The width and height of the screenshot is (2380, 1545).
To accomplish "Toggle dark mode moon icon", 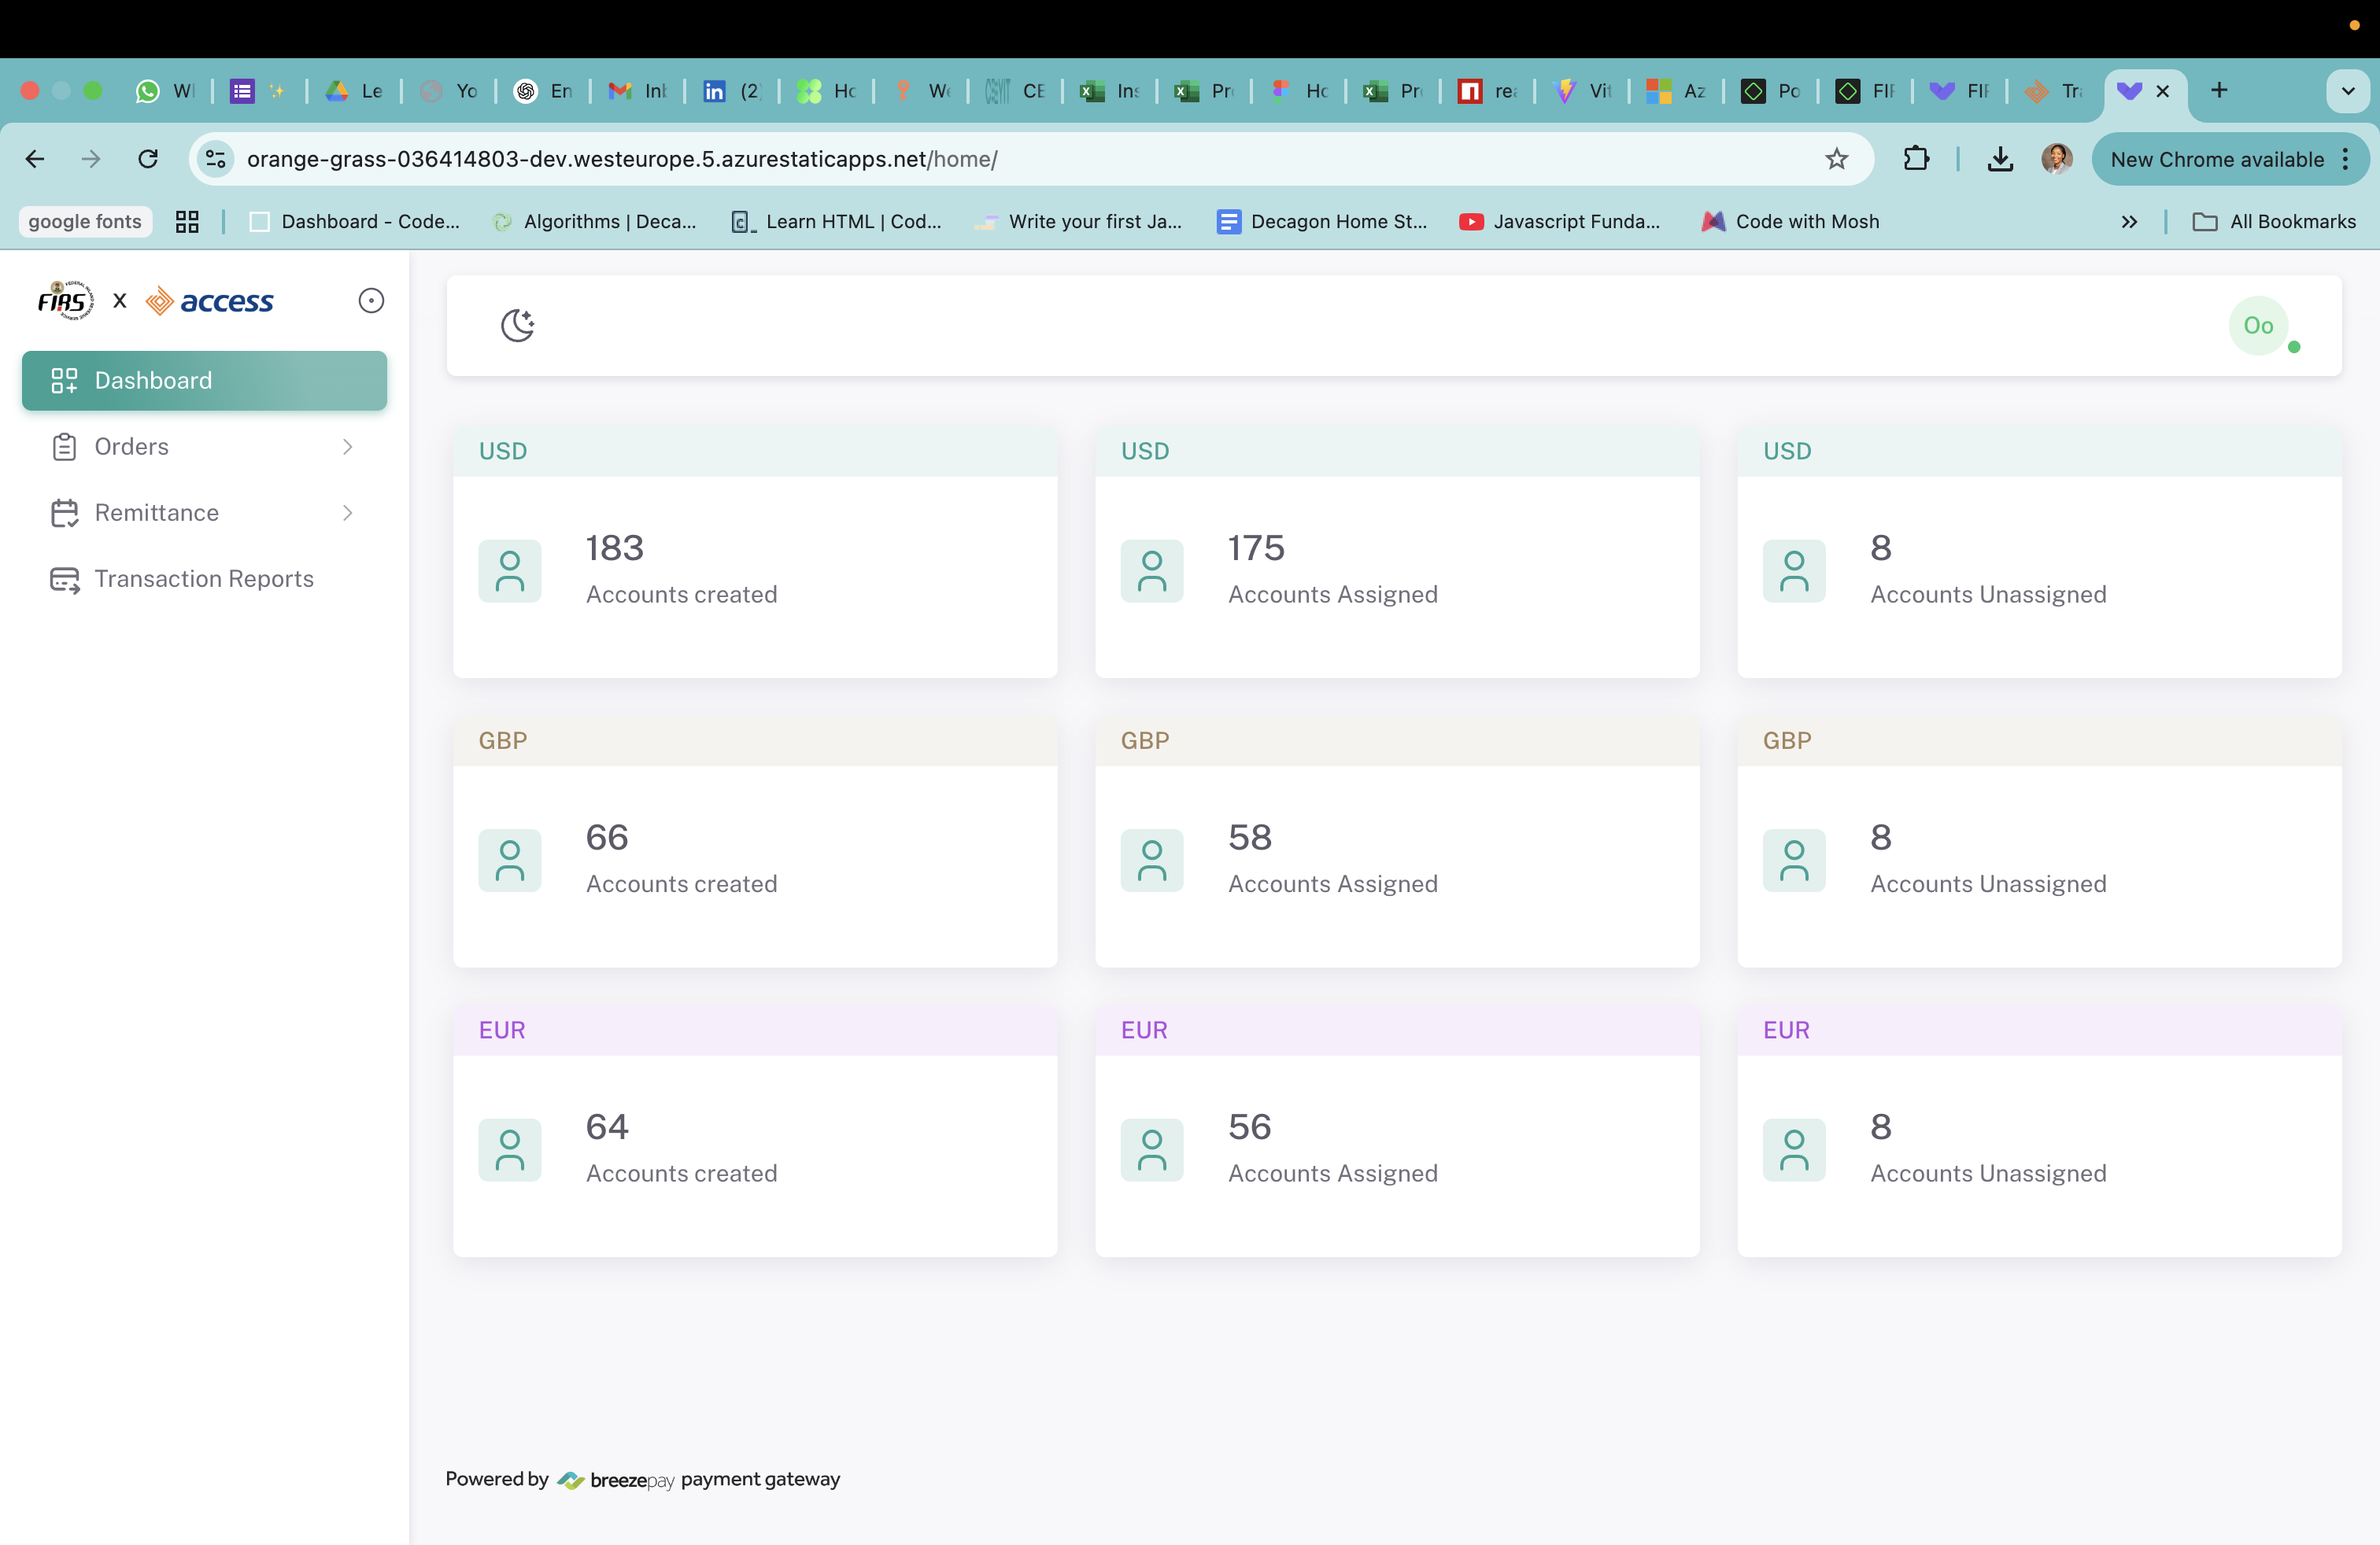I will [517, 325].
